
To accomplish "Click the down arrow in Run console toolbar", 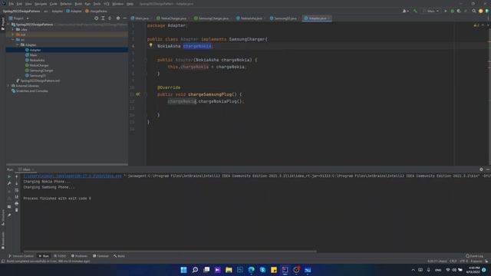I will pos(17,183).
